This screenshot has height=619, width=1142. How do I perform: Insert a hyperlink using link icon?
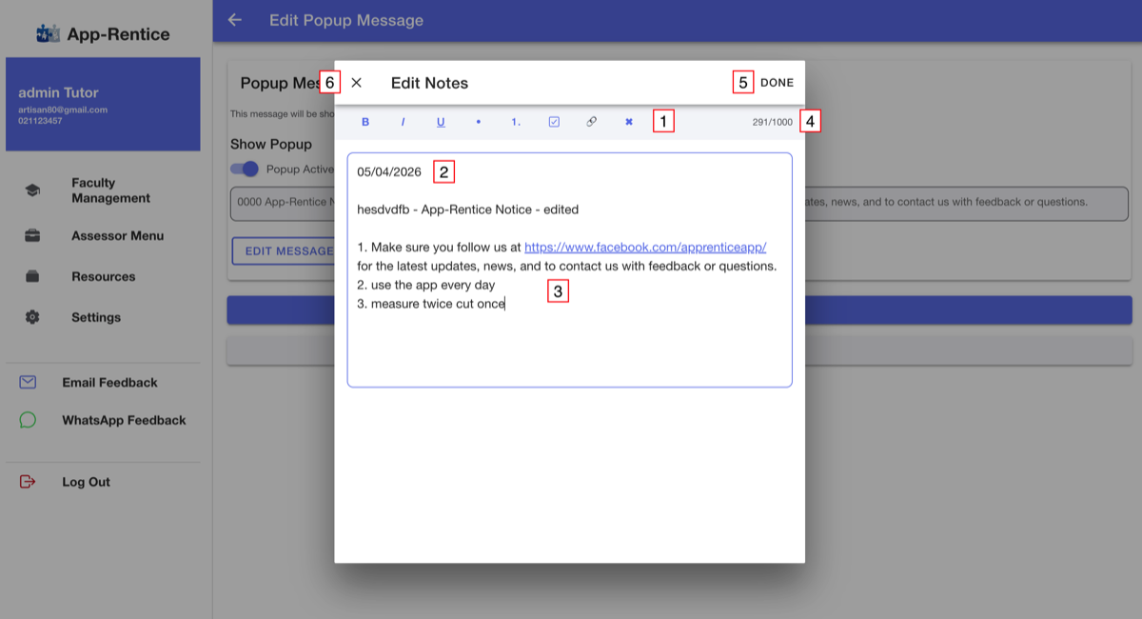(591, 122)
